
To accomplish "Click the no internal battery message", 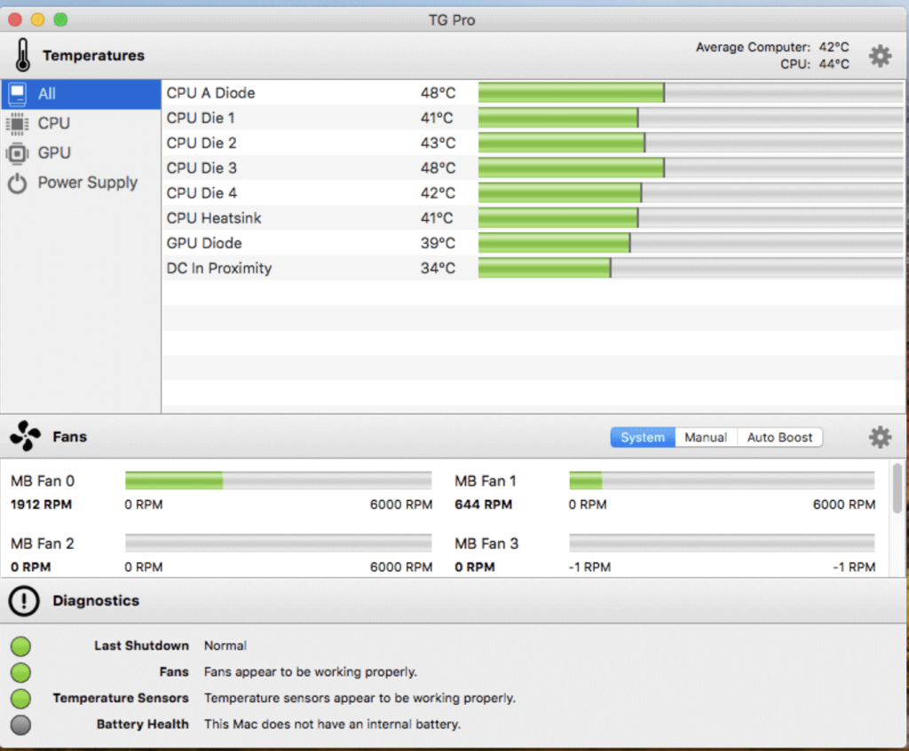I will coord(333,724).
